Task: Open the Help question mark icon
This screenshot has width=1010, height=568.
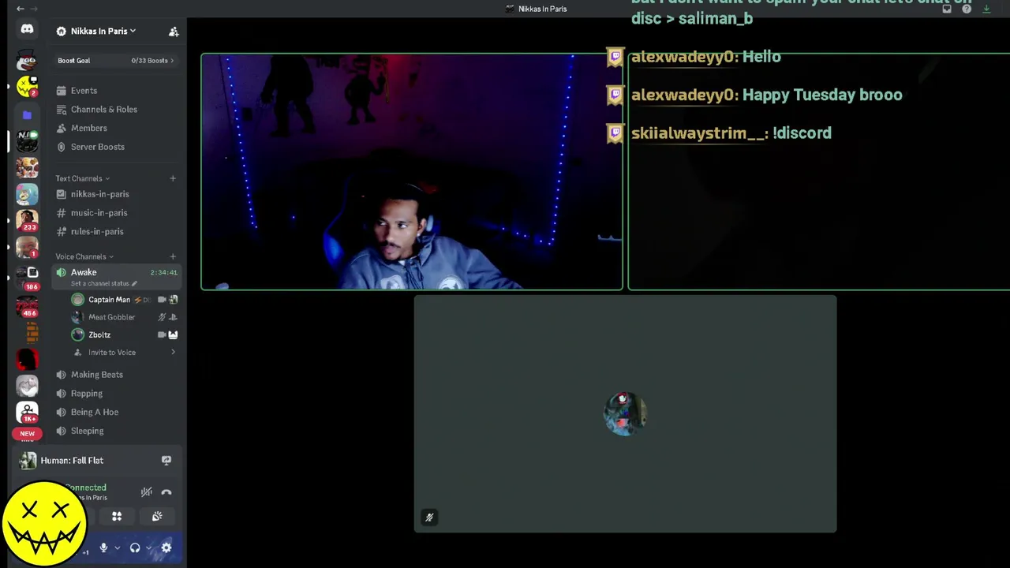Action: (x=967, y=9)
